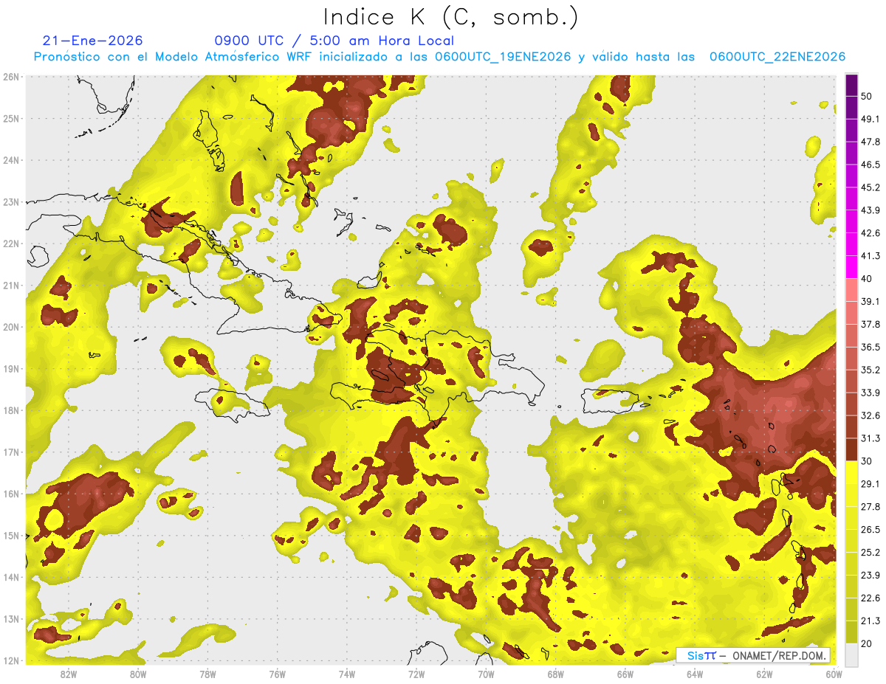Click the 20N latitude label
Image resolution: width=886 pixels, height=684 pixels.
(x=11, y=327)
